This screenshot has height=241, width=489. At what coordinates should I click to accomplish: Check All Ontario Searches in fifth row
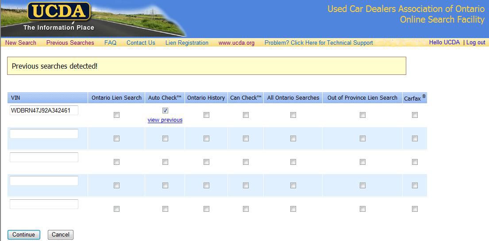click(x=293, y=209)
